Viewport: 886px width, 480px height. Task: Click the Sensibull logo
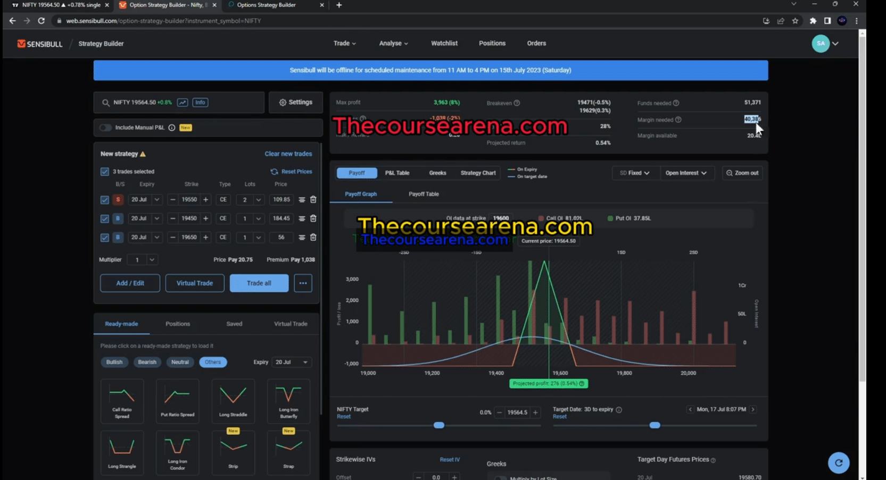(x=40, y=44)
